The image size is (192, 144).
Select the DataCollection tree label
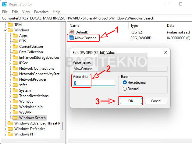31,52
